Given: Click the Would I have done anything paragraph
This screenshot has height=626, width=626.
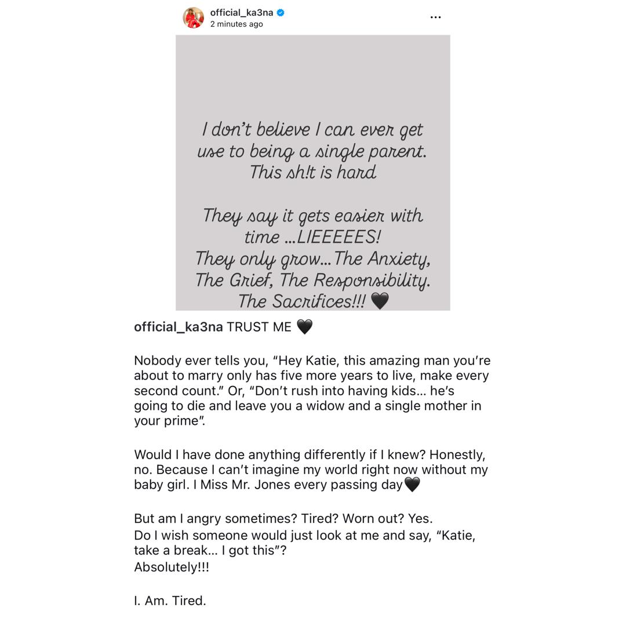Looking at the screenshot, I should [x=311, y=469].
